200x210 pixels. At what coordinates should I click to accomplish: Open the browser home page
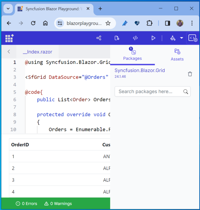coord(45,23)
